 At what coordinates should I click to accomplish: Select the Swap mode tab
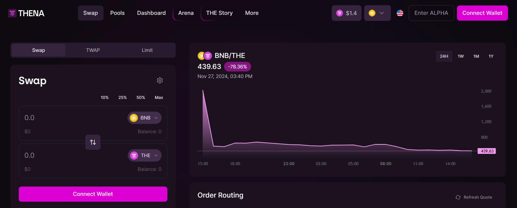click(x=39, y=50)
